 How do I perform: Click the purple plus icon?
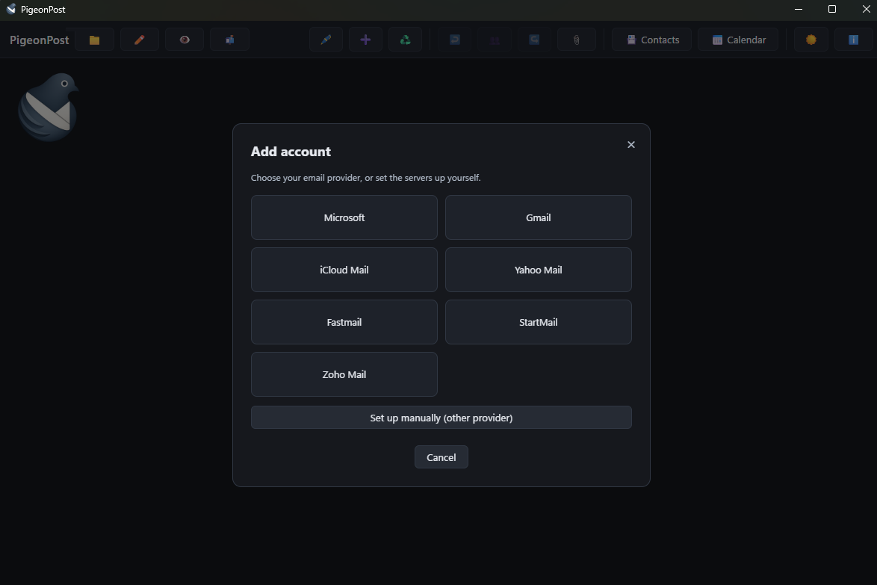click(x=365, y=40)
